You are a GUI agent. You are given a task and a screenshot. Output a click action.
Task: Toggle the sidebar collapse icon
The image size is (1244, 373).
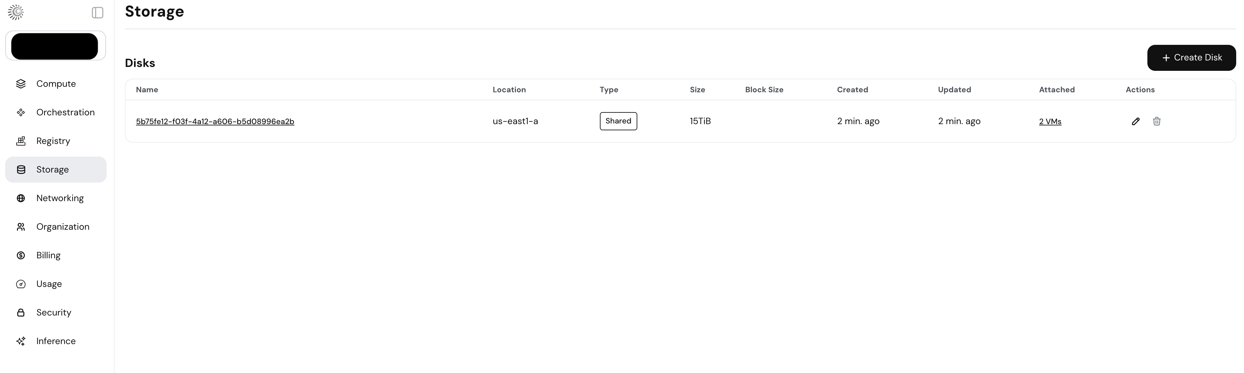(98, 13)
